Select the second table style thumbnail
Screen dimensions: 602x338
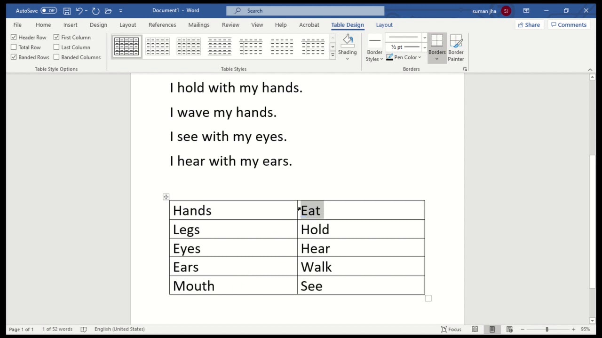[158, 46]
